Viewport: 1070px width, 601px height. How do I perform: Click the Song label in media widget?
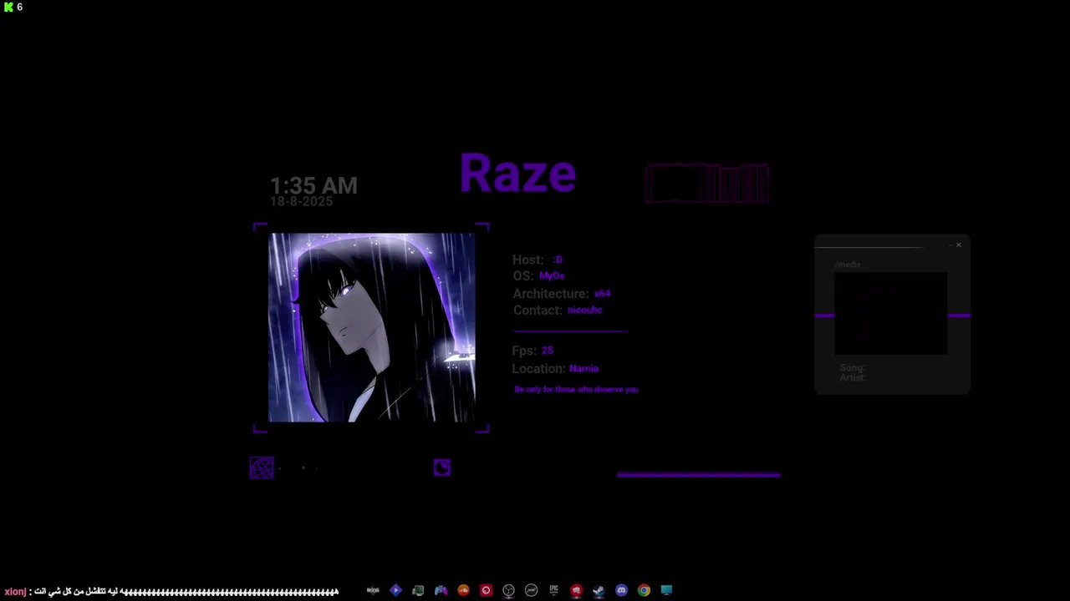click(x=852, y=367)
